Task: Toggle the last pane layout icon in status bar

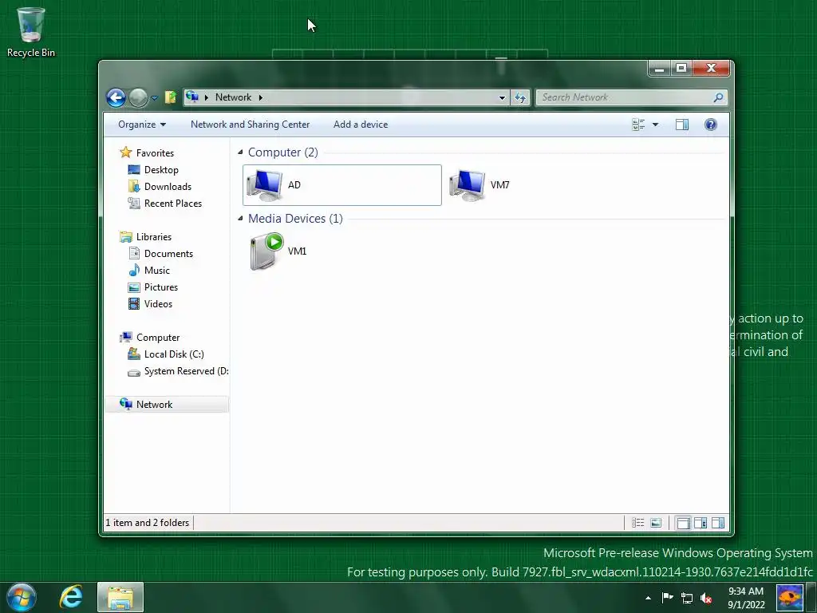Action: (x=718, y=523)
